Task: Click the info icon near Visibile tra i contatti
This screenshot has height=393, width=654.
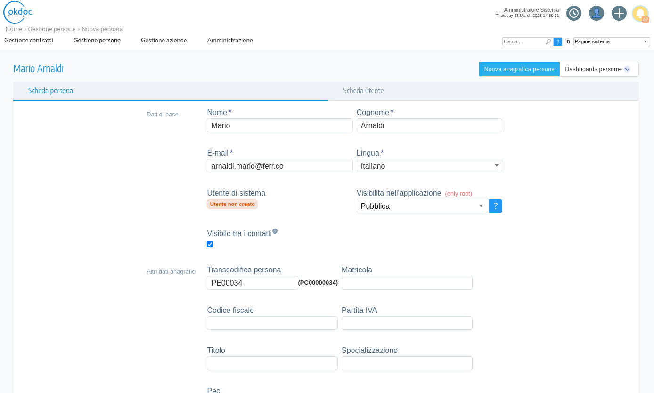Action: [x=275, y=231]
